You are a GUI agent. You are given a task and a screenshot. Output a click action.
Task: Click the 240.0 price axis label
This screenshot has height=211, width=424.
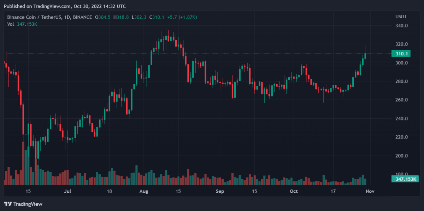[402, 119]
